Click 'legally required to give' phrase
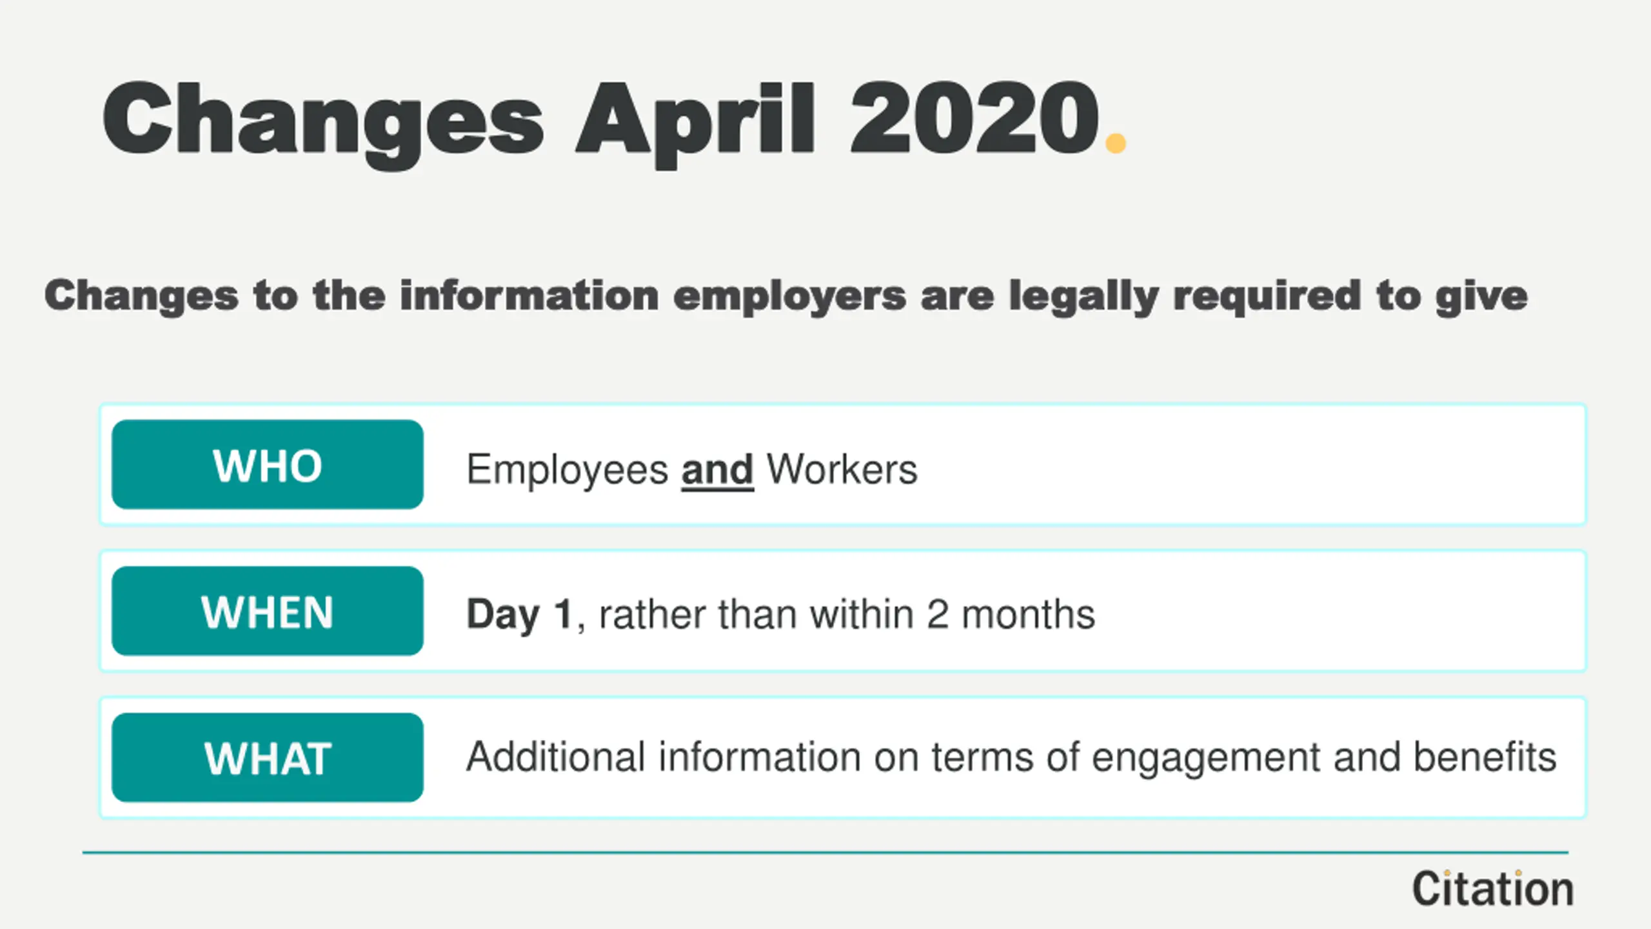 tap(1268, 296)
